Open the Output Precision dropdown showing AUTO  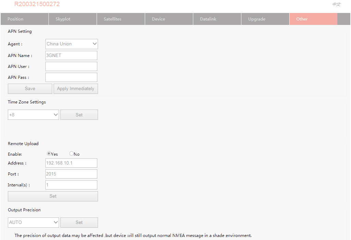click(x=33, y=223)
